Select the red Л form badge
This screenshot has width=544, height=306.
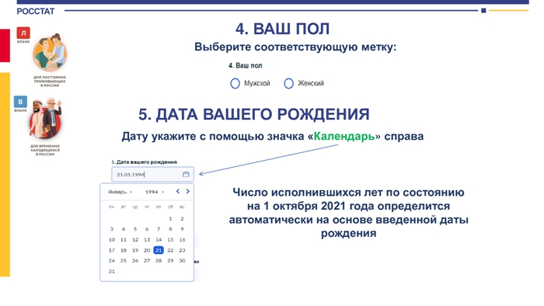tap(23, 33)
